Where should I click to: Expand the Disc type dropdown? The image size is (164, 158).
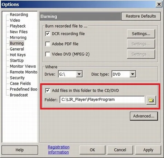click(x=133, y=74)
